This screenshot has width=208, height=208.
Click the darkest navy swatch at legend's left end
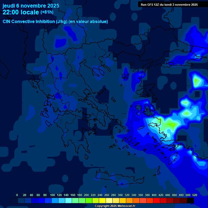click(14, 201)
